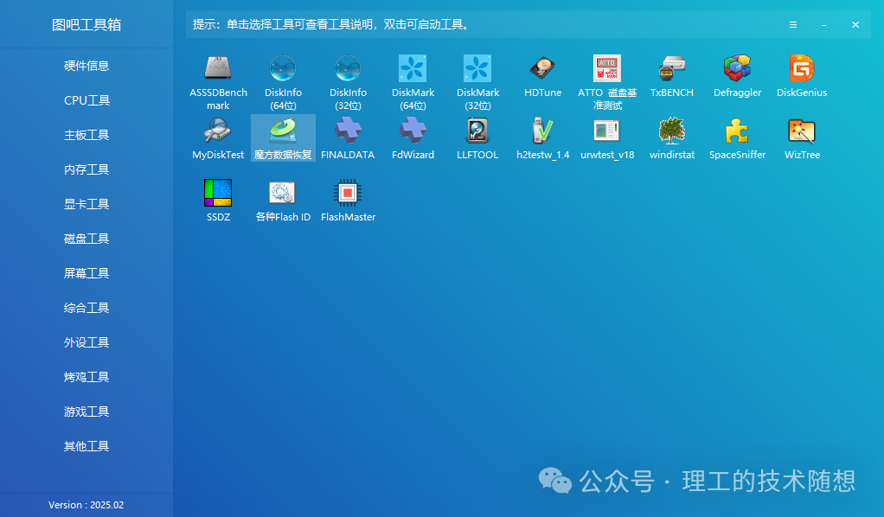Select DiskMark (32位)

477,73
